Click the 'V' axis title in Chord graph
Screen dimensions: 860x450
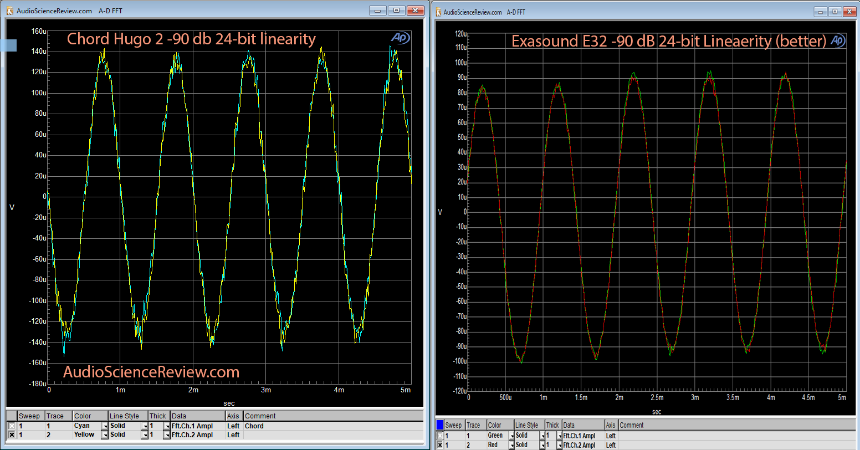click(12, 208)
